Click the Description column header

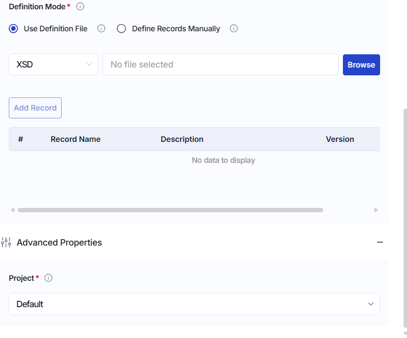[182, 139]
